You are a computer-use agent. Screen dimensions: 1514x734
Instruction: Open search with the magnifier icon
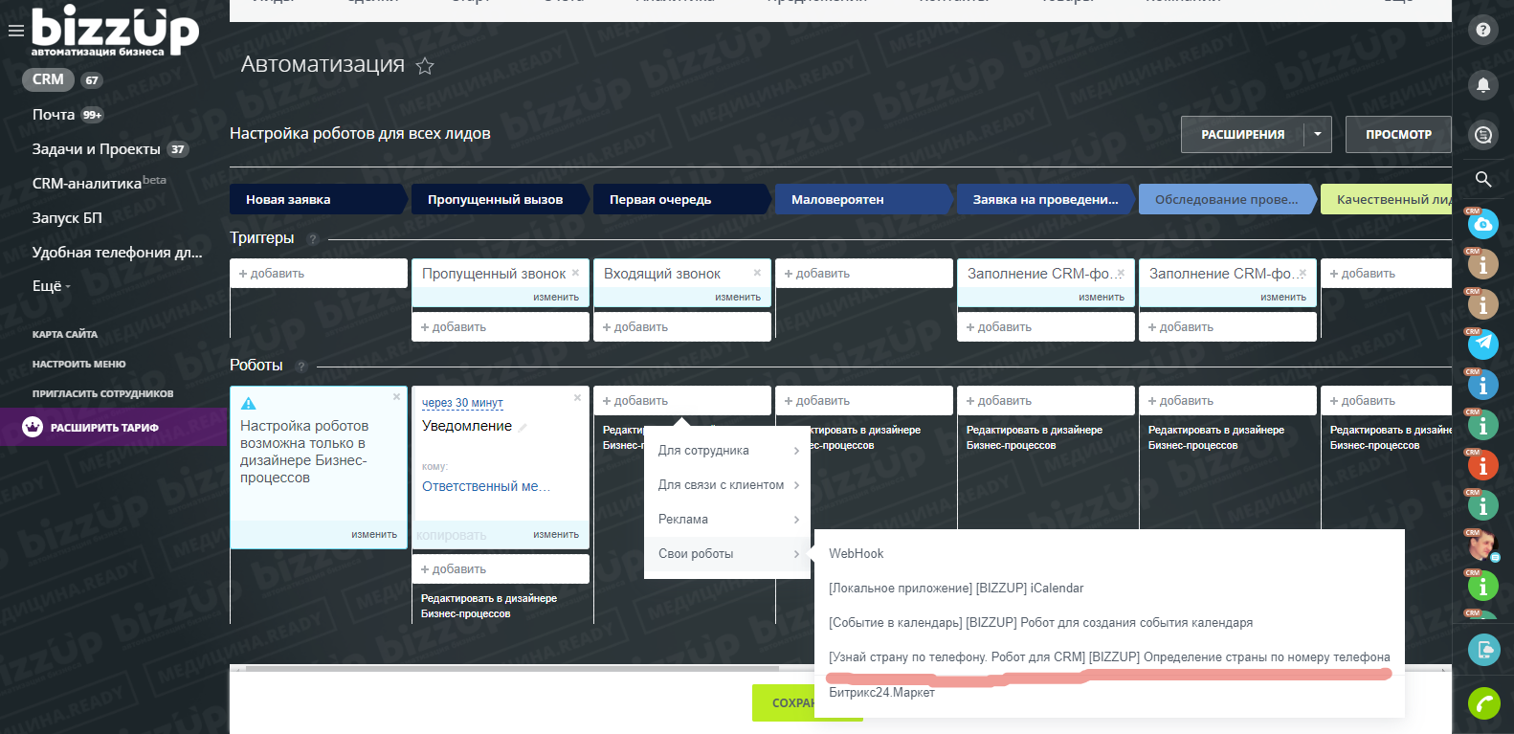click(x=1482, y=179)
